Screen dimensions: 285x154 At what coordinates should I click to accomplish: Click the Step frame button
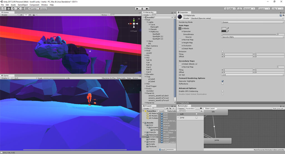point(147,9)
